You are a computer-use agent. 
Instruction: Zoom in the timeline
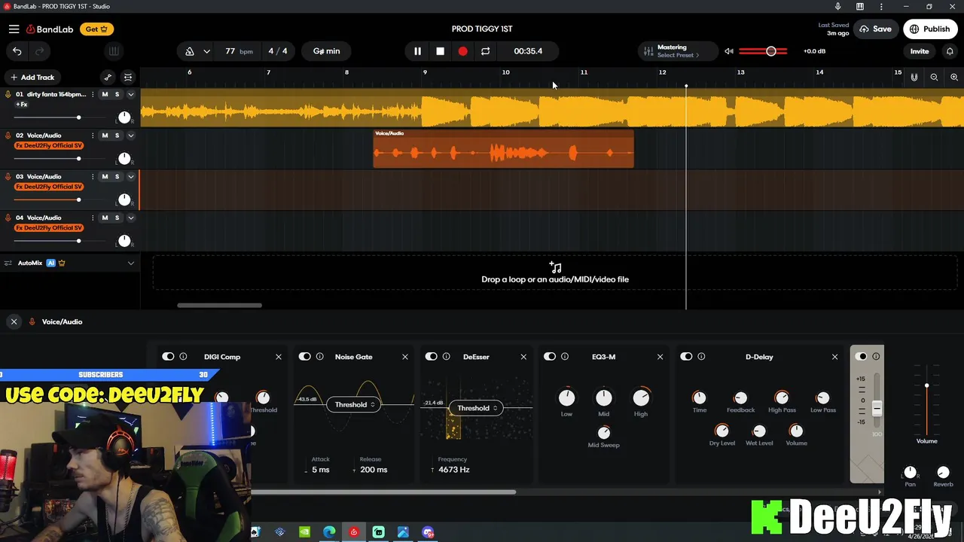coord(953,77)
